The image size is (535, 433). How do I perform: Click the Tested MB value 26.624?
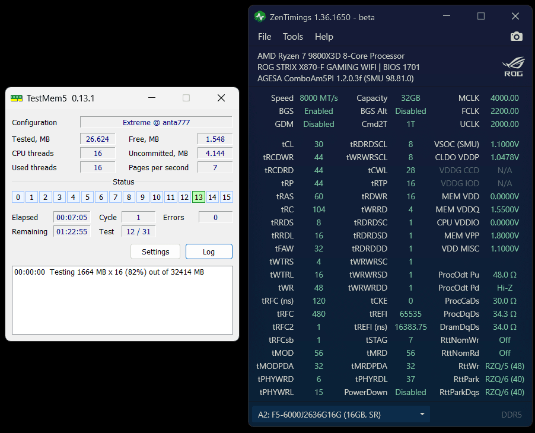[x=98, y=139]
